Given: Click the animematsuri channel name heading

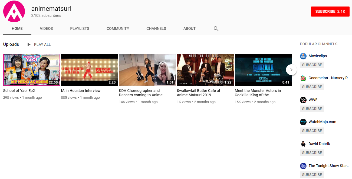Looking at the screenshot, I should click(x=51, y=9).
